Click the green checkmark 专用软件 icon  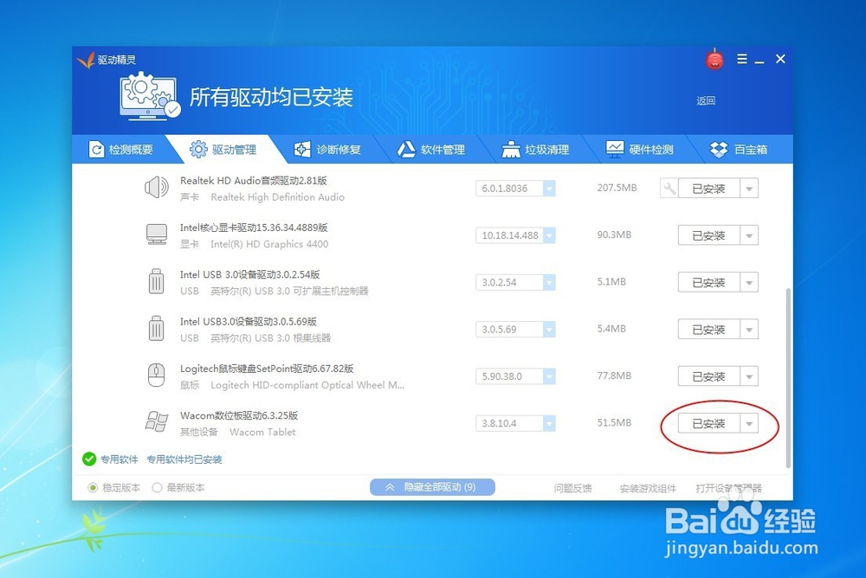(x=89, y=459)
